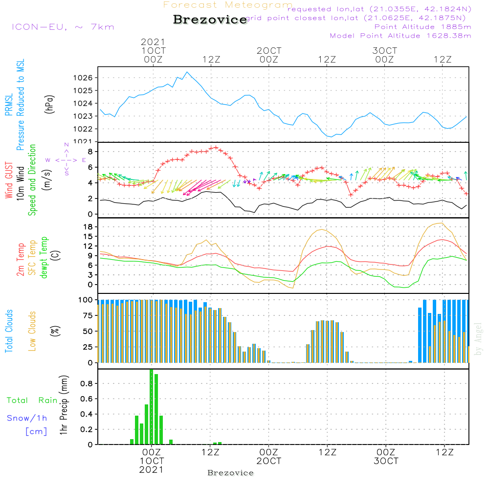
Task: Click the 'Model Point Altitude 1628.38m' text
Action: pyautogui.click(x=400, y=36)
